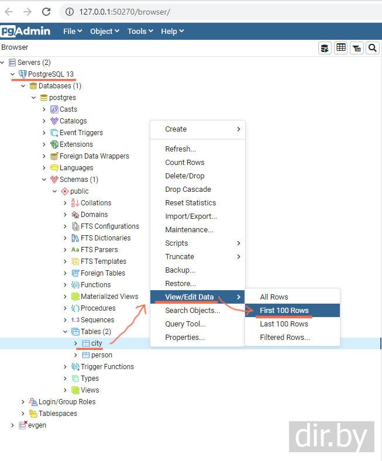Click the Query Tool icon in Browser toolbar
This screenshot has height=461, width=382.
tap(325, 48)
